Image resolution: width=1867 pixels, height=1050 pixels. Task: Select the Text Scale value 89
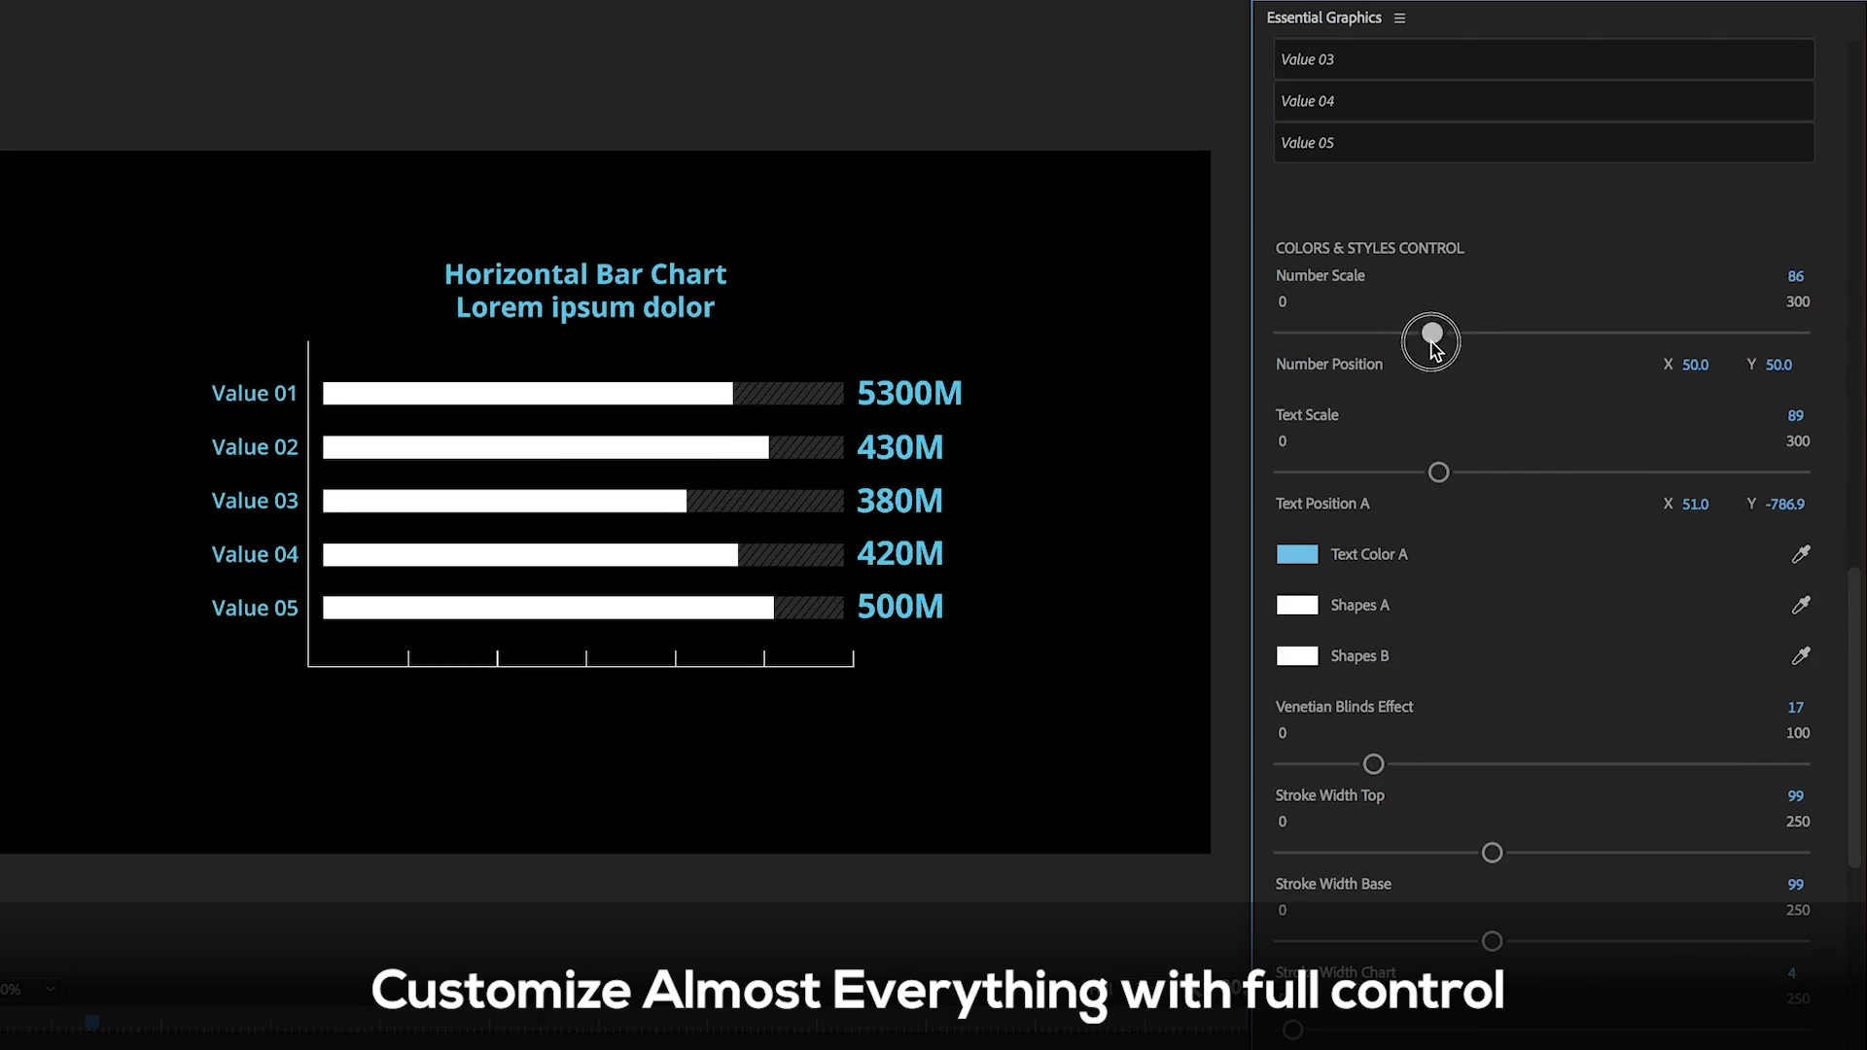(1795, 415)
